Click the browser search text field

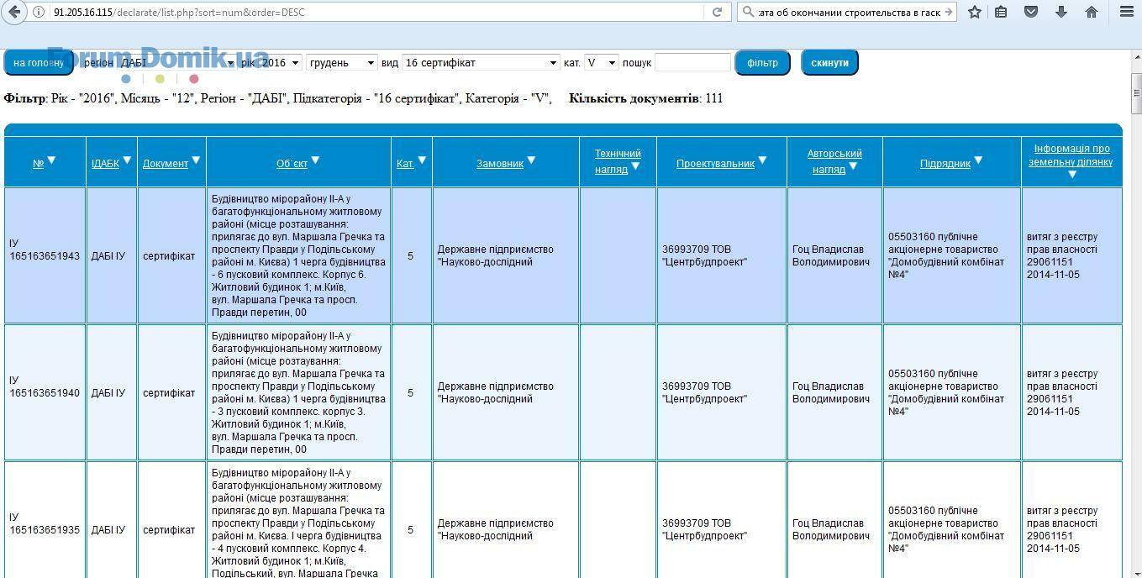pos(849,12)
